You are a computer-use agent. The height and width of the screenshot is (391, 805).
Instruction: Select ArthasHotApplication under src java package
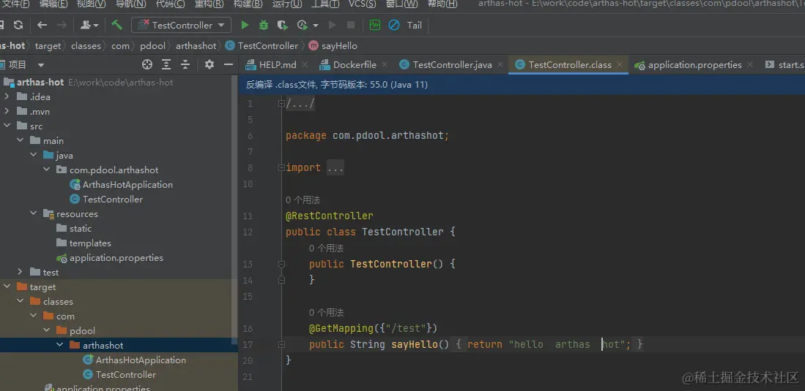click(127, 185)
